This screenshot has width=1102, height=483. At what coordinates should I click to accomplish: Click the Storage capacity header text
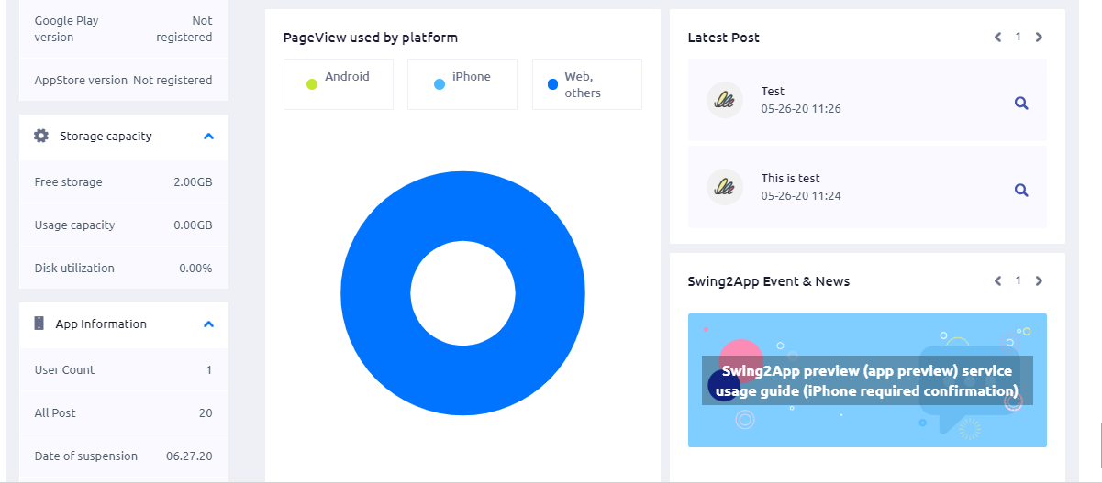(x=106, y=136)
